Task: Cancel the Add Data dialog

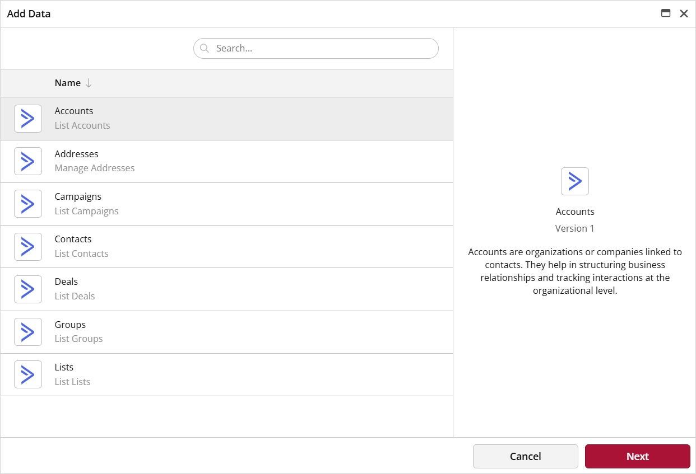Action: coord(526,456)
